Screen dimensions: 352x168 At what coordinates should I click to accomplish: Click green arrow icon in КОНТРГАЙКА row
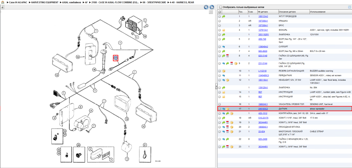[227, 113]
